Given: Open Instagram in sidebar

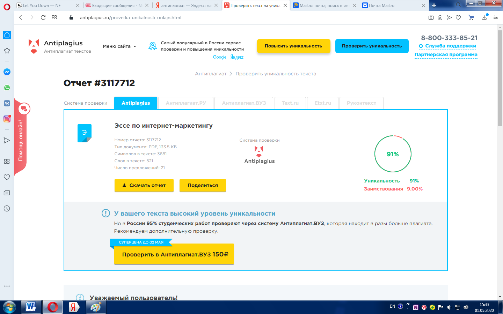Looking at the screenshot, I should point(7,119).
